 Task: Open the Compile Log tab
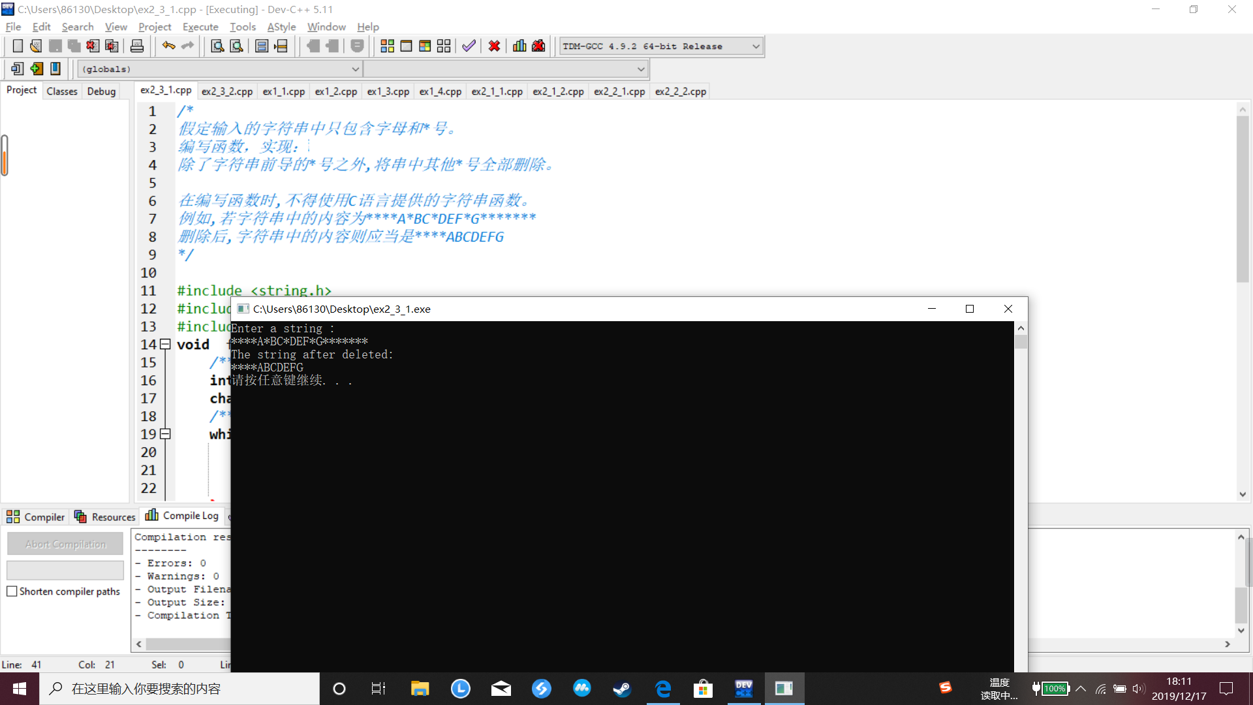tap(183, 516)
